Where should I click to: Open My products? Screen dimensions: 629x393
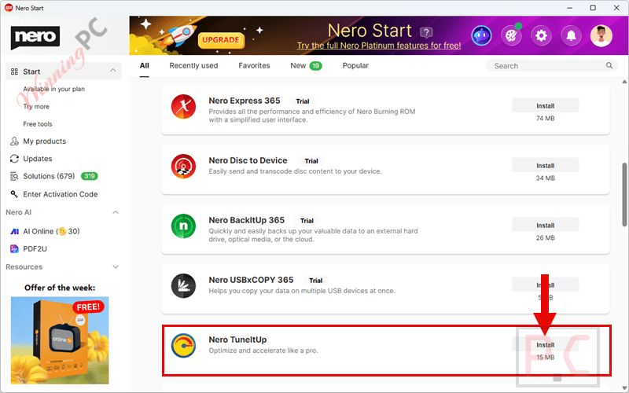point(45,141)
